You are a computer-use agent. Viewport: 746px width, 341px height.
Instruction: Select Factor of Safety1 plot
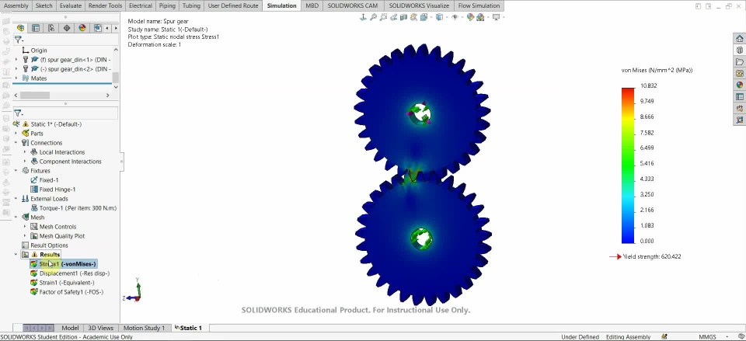click(67, 292)
